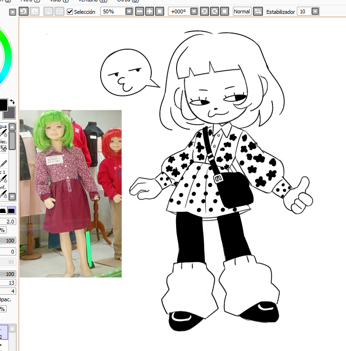The width and height of the screenshot is (346, 351).
Task: Reset canvas rotation with the square button
Action: coord(225,11)
